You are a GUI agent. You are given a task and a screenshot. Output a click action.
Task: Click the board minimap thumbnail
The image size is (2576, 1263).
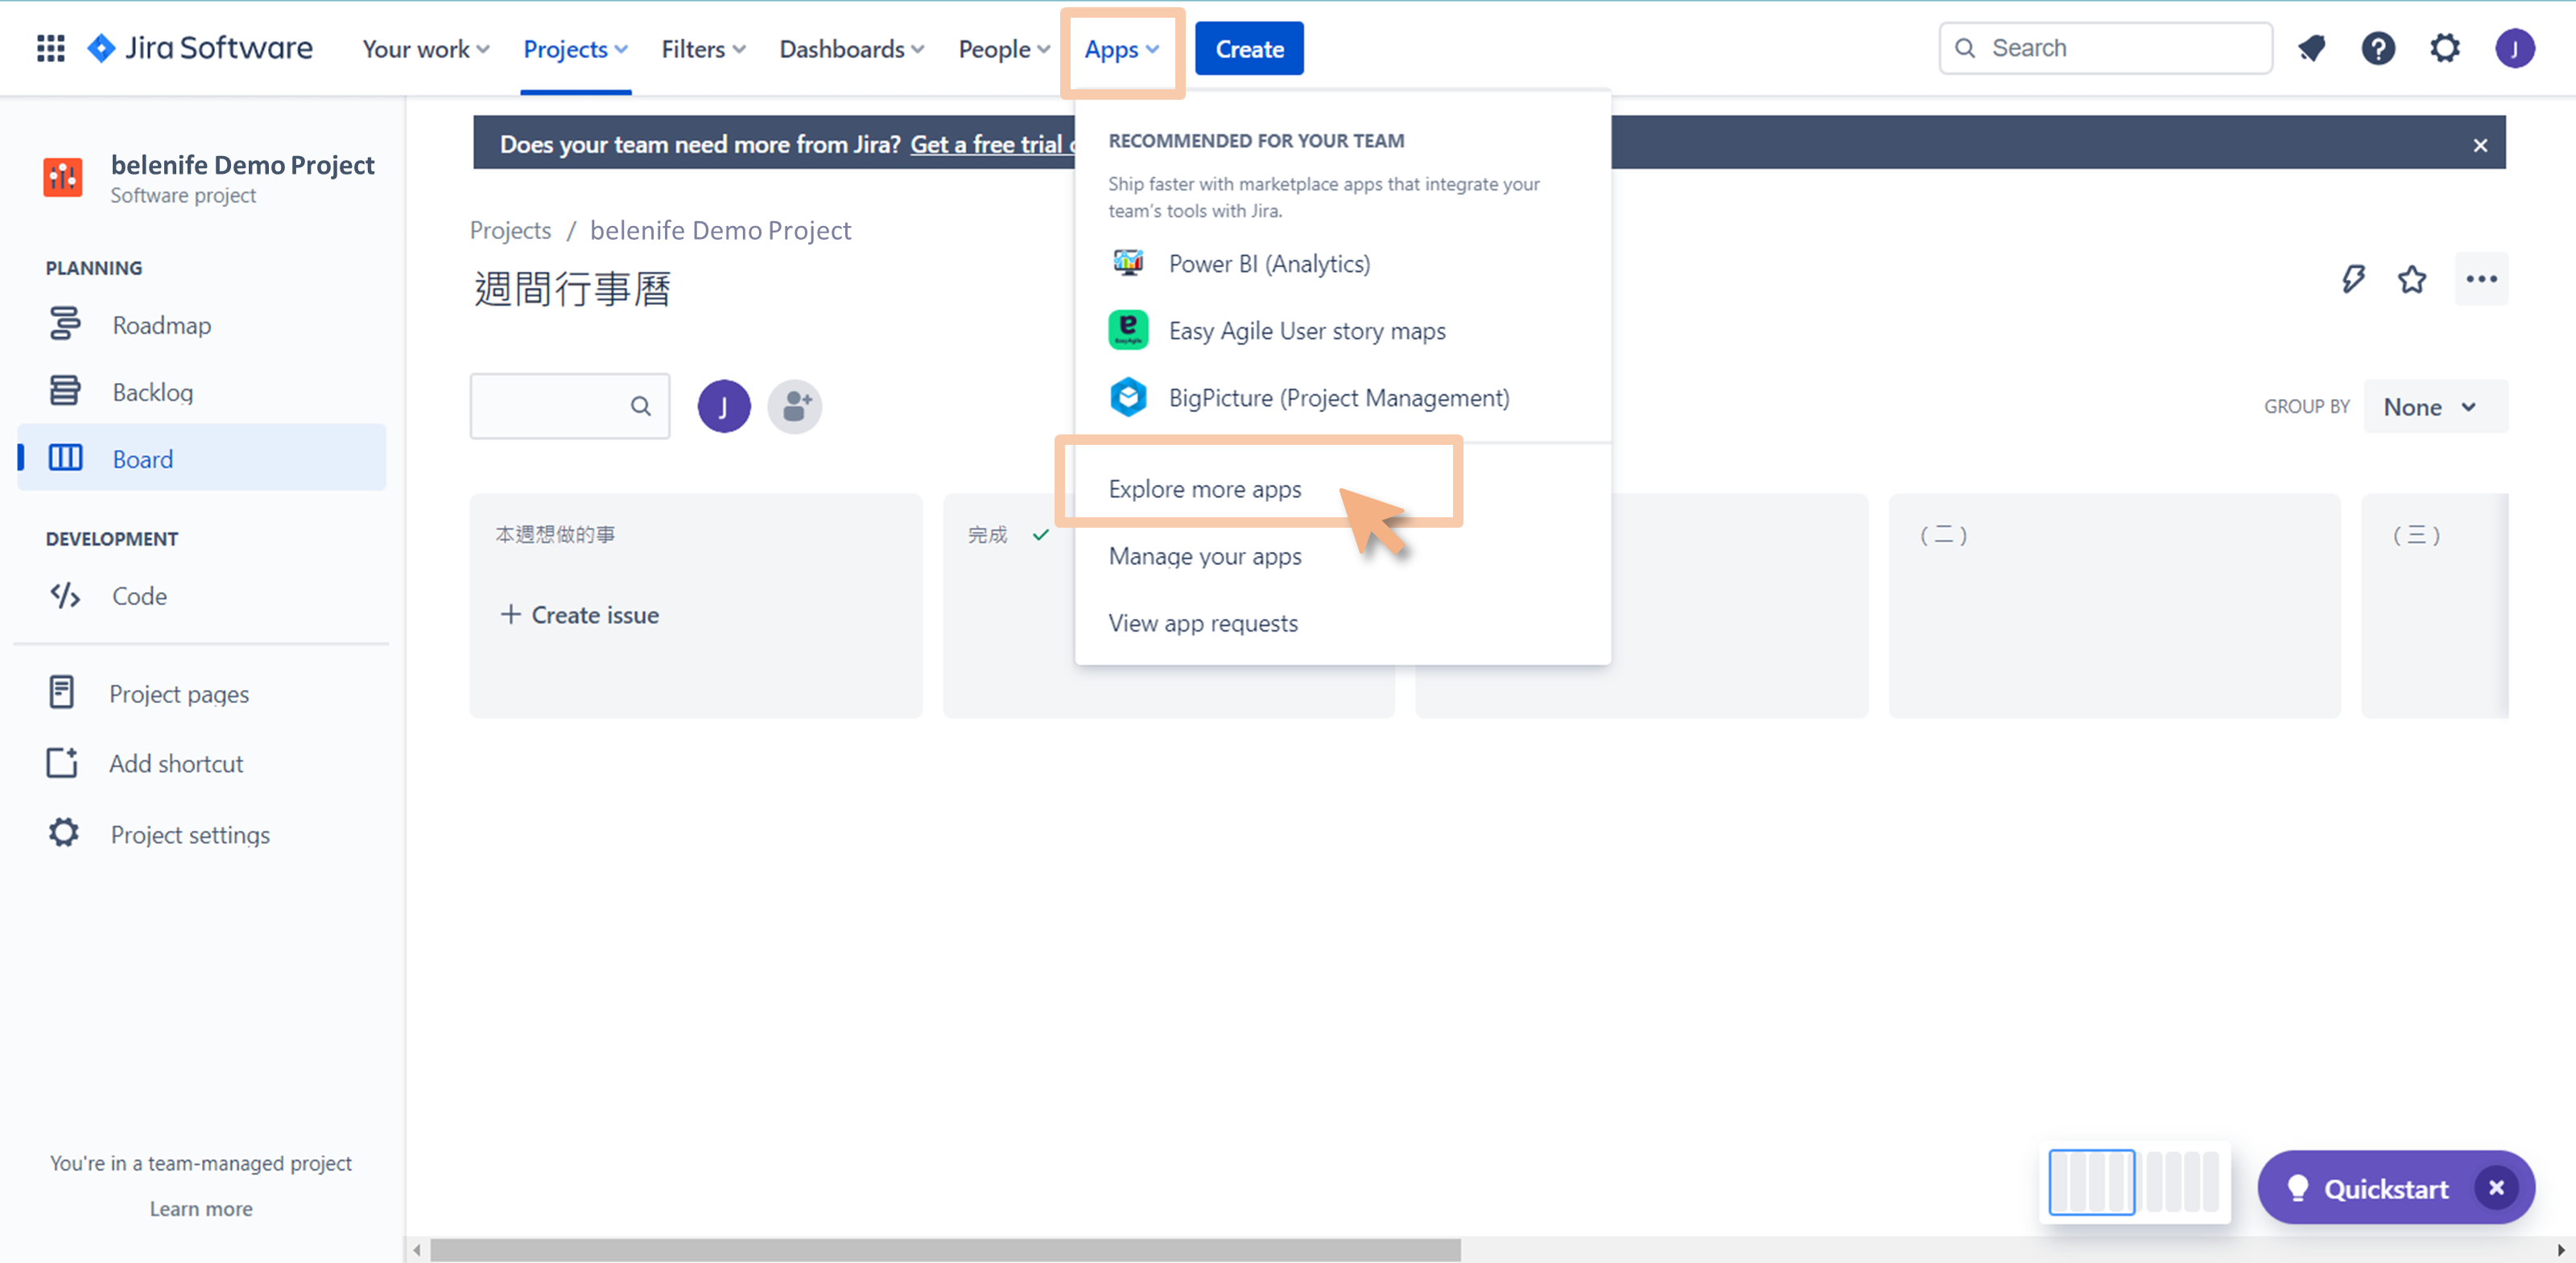tap(2134, 1182)
